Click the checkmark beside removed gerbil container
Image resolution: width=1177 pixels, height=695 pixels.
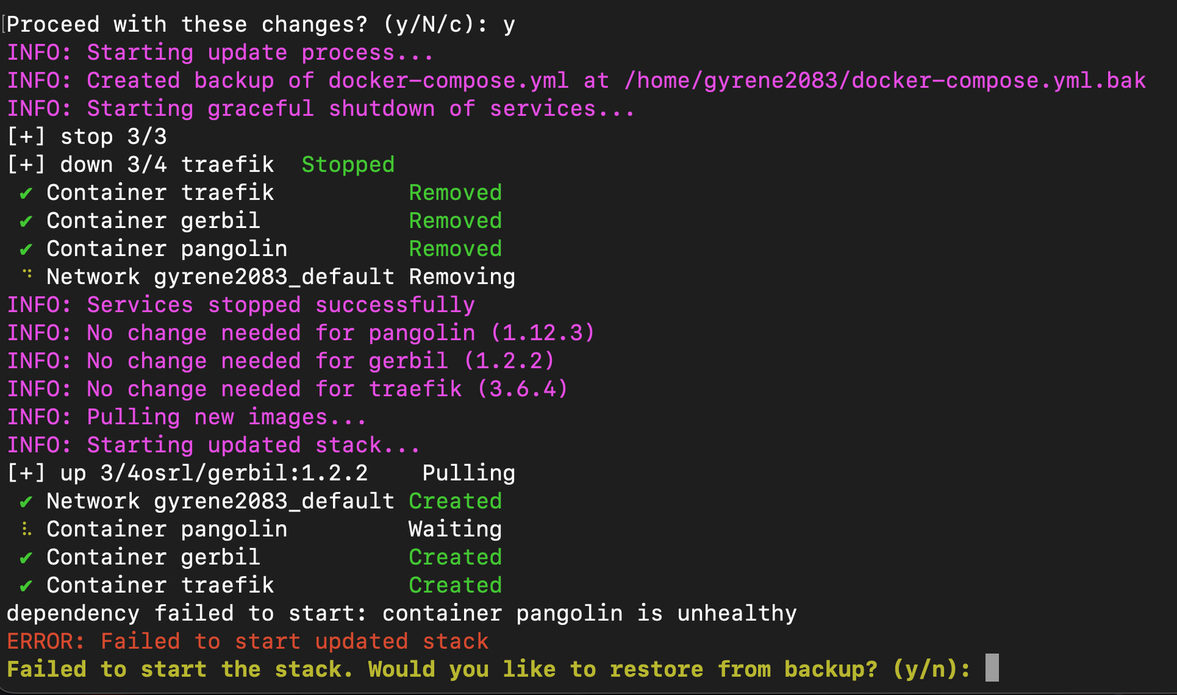coord(26,221)
